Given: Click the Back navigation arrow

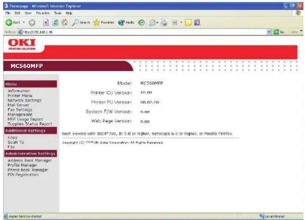Looking at the screenshot, I should click(9, 22).
